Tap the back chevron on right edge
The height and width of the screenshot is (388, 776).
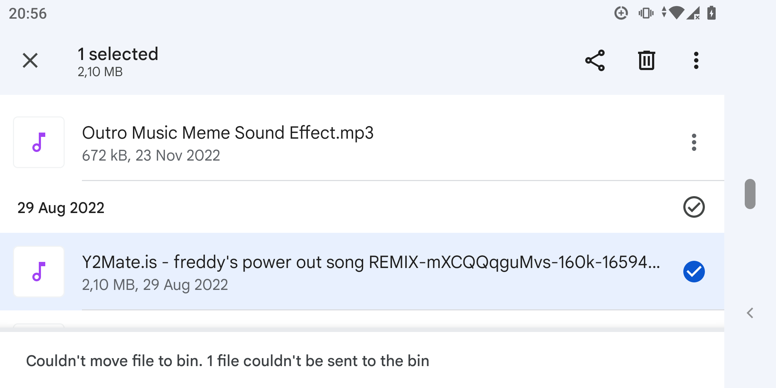tap(750, 313)
